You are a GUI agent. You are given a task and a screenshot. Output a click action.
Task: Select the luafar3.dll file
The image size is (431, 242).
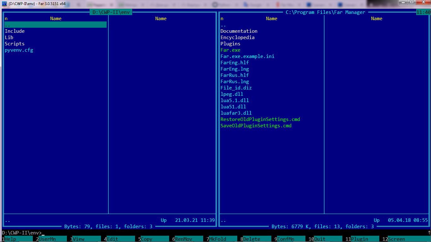pyautogui.click(x=236, y=113)
